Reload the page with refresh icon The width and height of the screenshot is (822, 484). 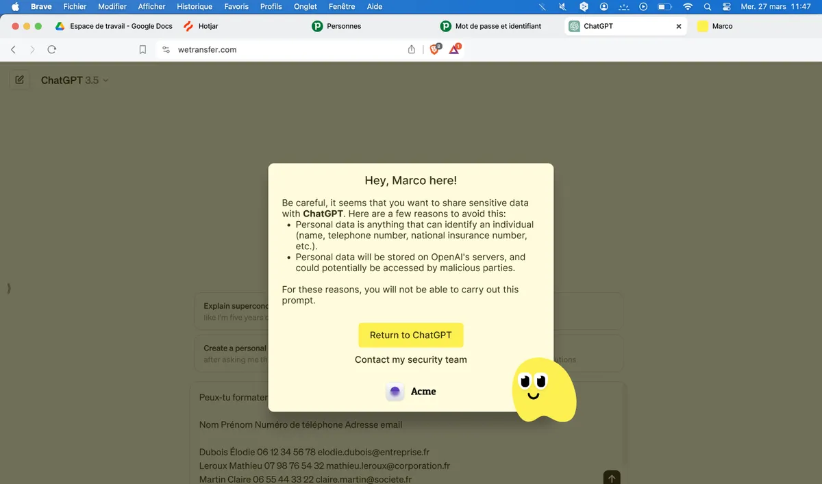pyautogui.click(x=51, y=49)
